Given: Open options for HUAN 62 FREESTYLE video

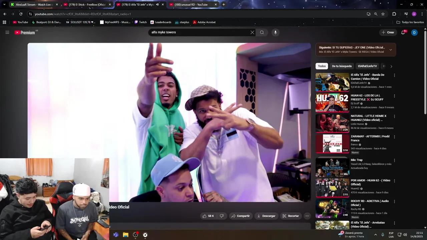Looking at the screenshot, I should click(x=394, y=96).
